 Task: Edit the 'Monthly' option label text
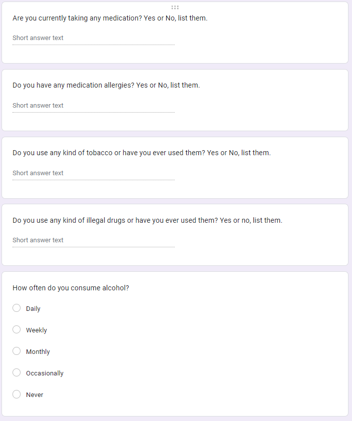point(38,352)
